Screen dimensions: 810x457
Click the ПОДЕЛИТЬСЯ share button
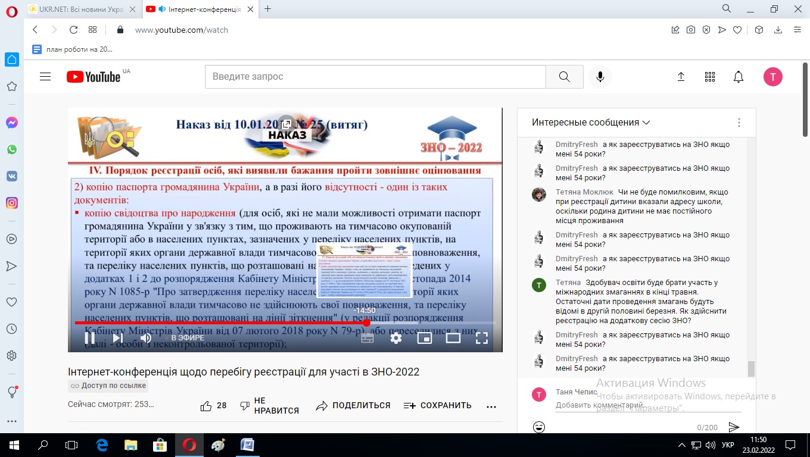tap(353, 406)
